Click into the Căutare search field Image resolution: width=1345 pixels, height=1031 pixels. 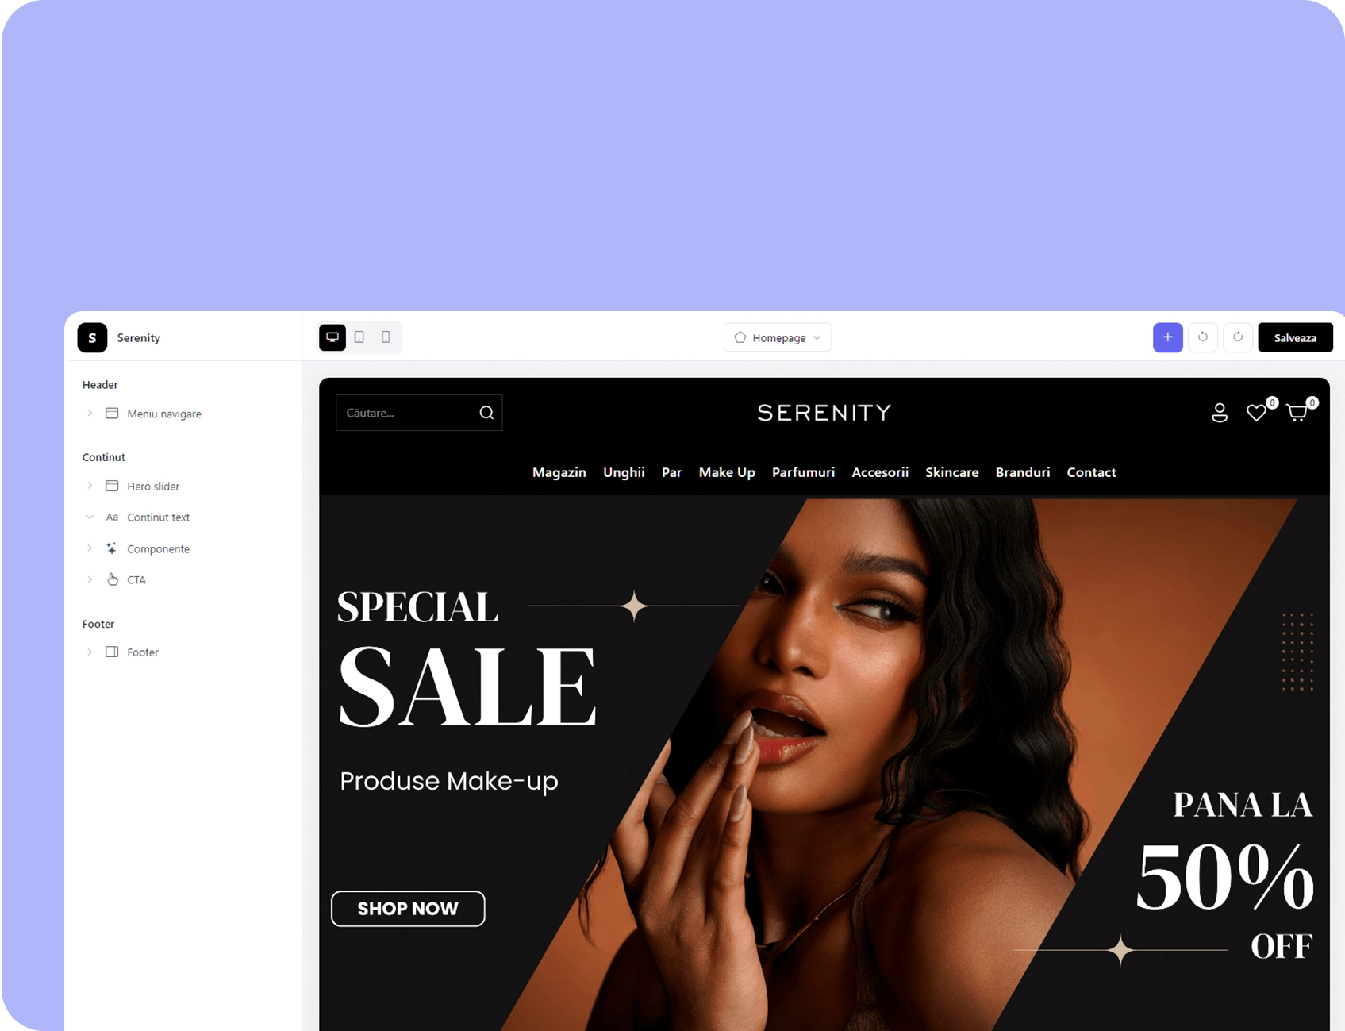tap(406, 413)
